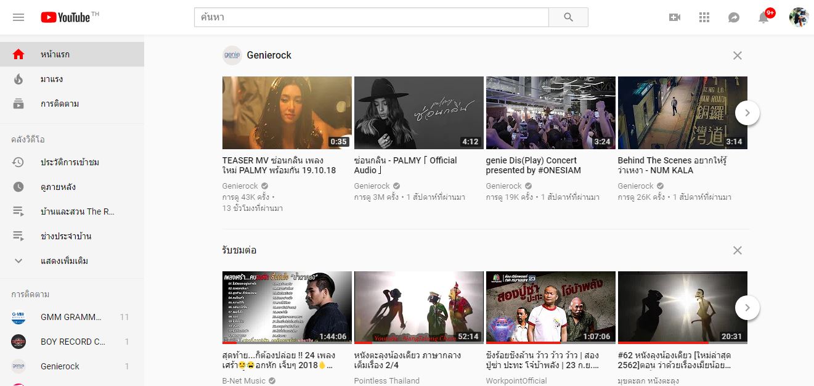Click the search magnifier button
Viewport: 814px width, 386px height.
coord(568,17)
